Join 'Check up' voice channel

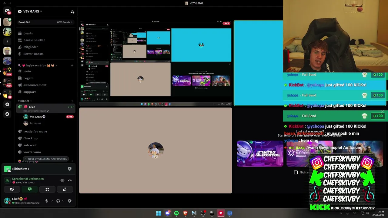(x=45, y=138)
